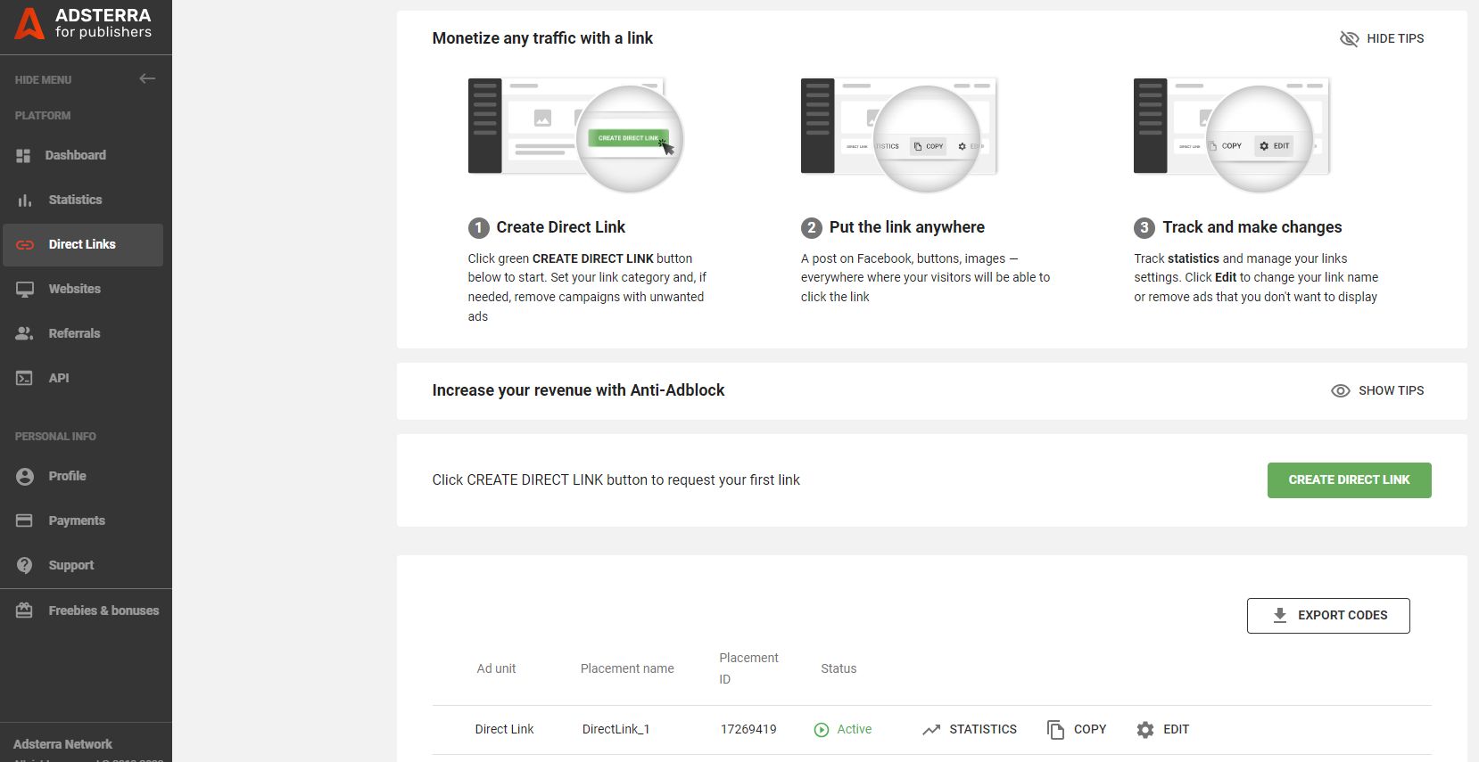Click the Freebies gift icon

[24, 610]
